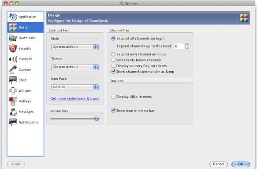Open the Theme dropdown

pos(75,67)
